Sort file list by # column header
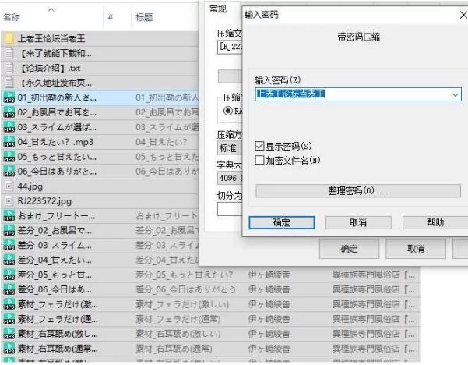Viewport: 468px width, 365px height. point(110,17)
